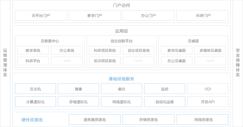The width and height of the screenshot is (243, 127).
Task: Select the 镜像 service box
Action: click(x=78, y=89)
